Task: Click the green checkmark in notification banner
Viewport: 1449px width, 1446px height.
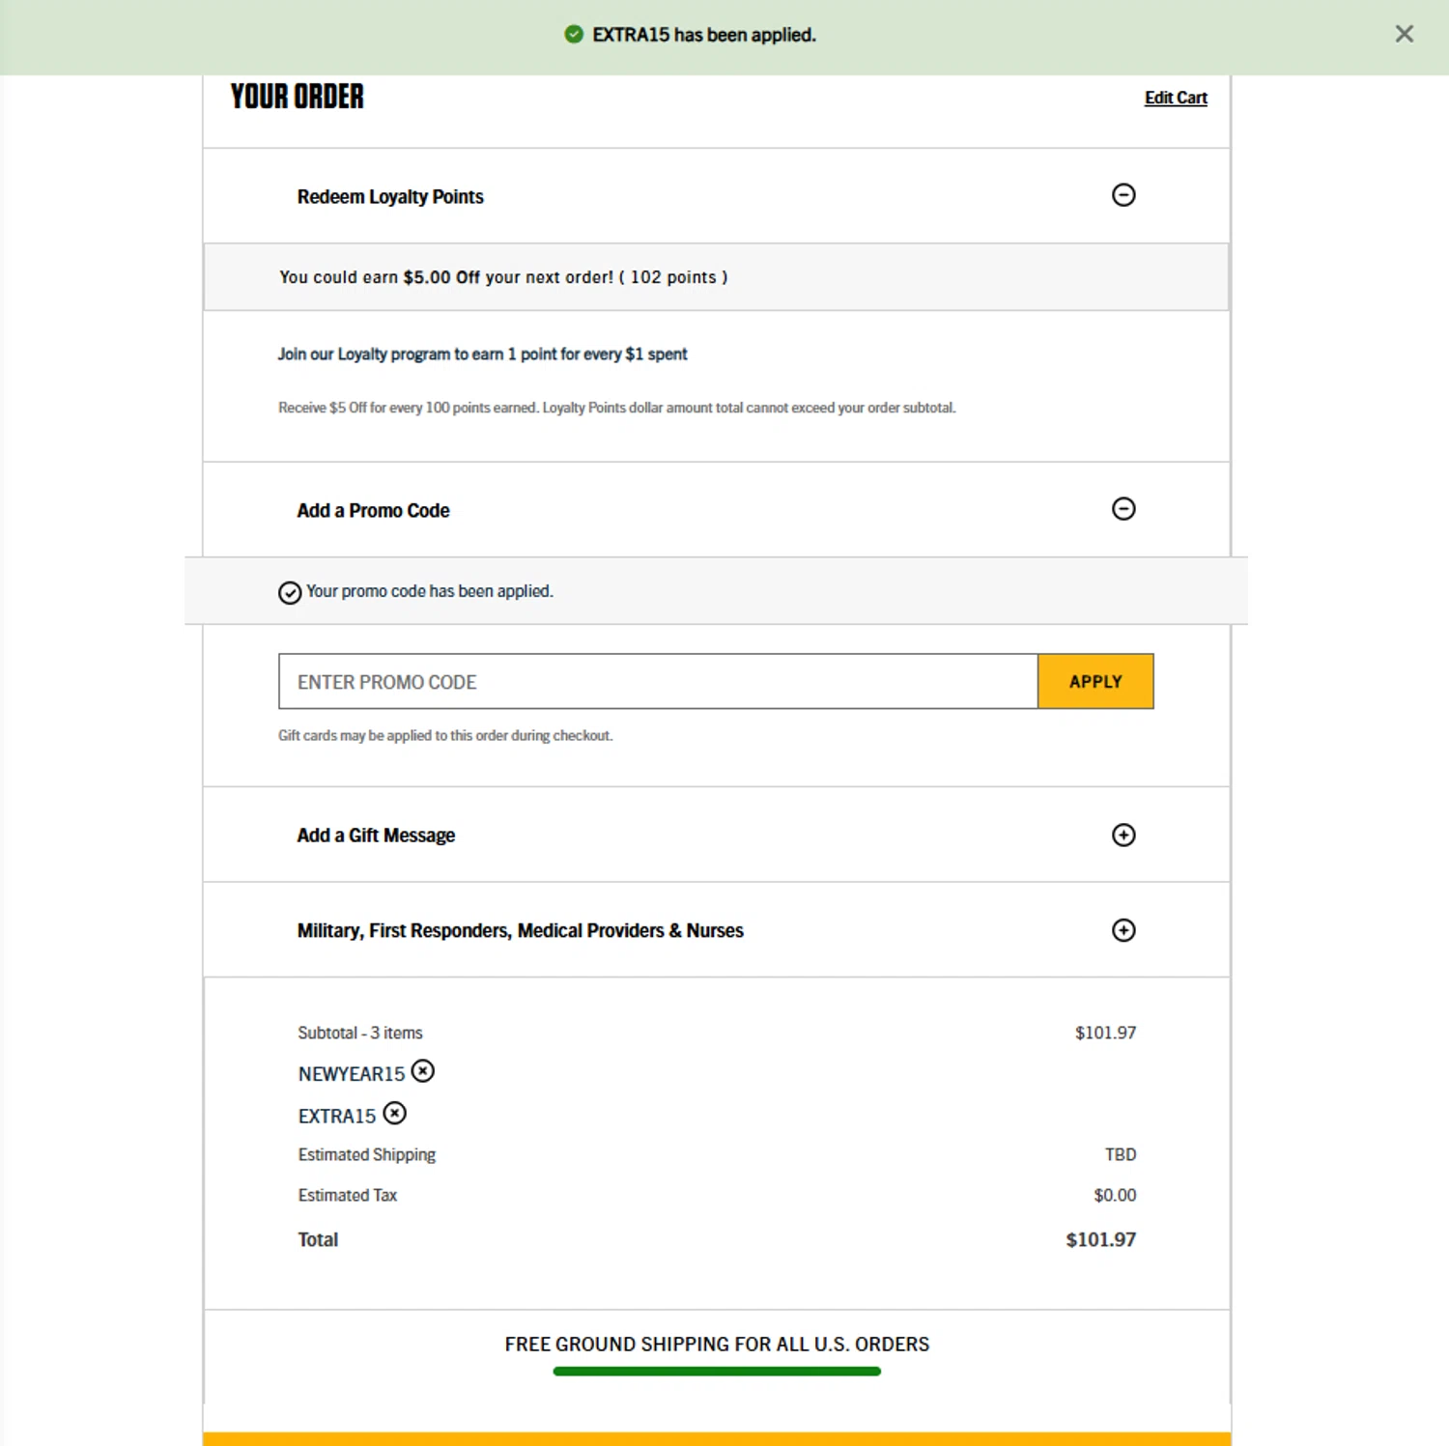Action: pyautogui.click(x=574, y=35)
